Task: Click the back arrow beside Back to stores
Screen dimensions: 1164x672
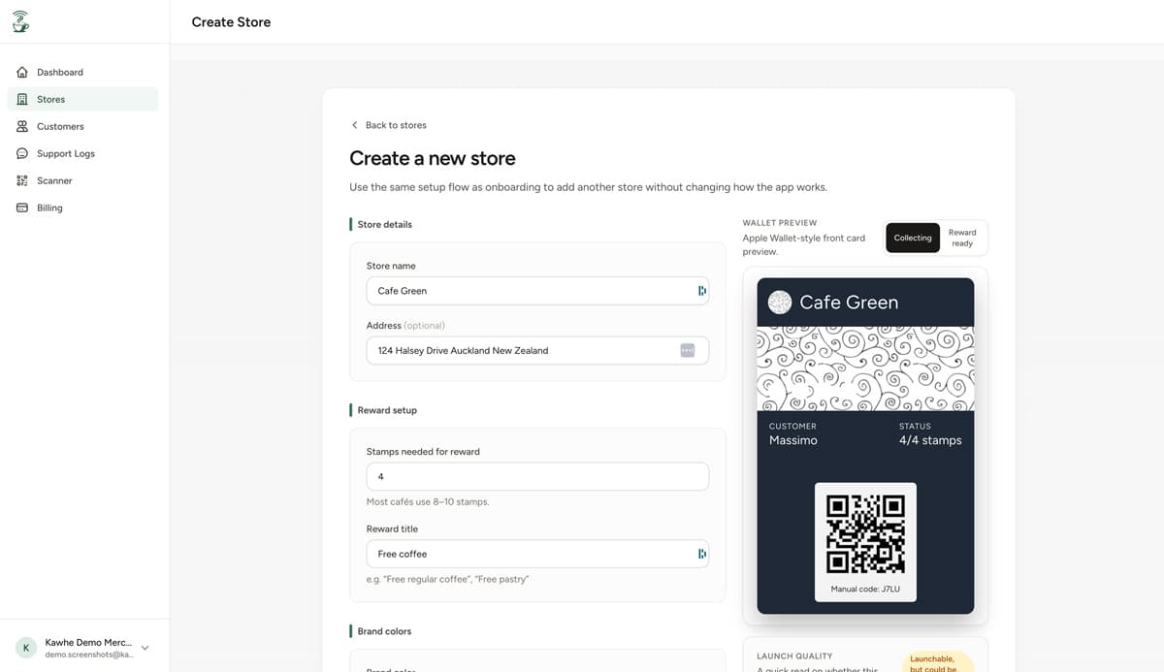Action: click(354, 125)
